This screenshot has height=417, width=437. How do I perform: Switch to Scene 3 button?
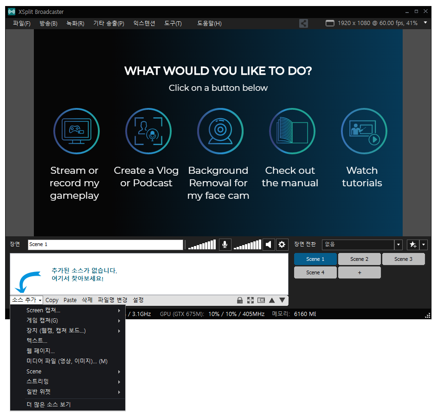403,259
